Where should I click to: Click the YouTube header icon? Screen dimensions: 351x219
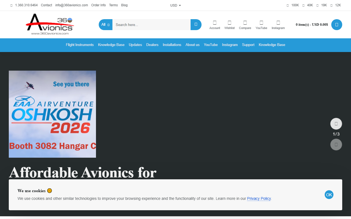point(261,25)
